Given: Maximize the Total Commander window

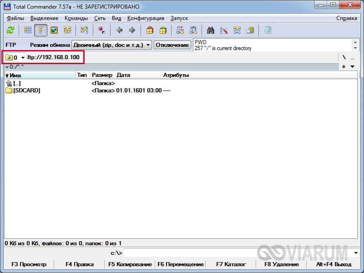Looking at the screenshot, I should click(333, 5).
